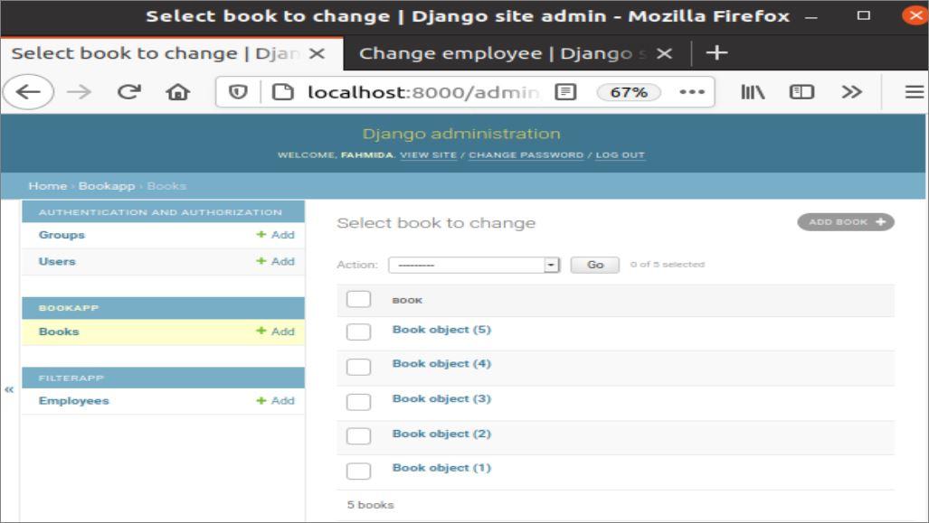Click Bookapp in the breadcrumb

click(x=107, y=186)
